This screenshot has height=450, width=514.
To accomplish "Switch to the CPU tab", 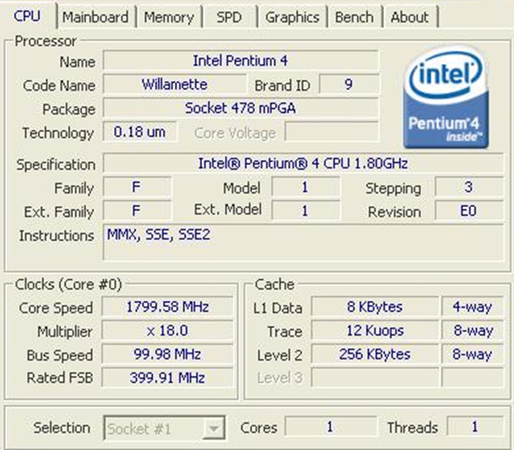I will point(28,16).
